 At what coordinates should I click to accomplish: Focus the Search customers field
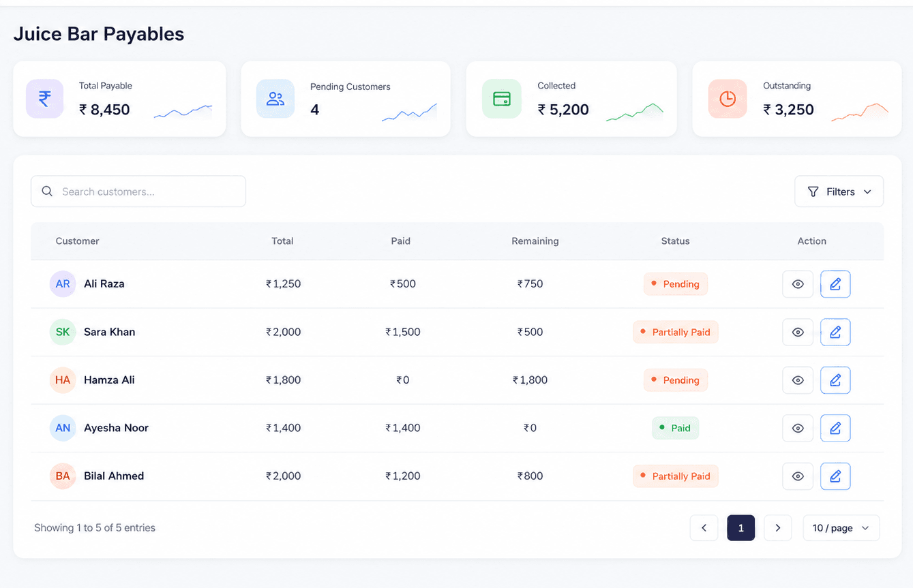(x=138, y=191)
